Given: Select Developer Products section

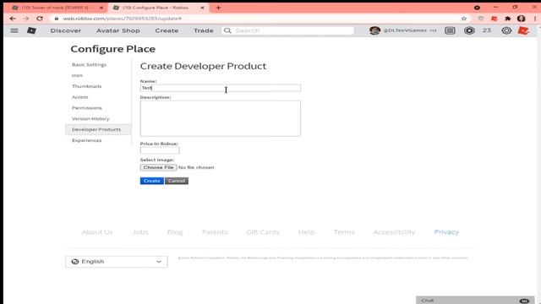Looking at the screenshot, I should click(98, 129).
